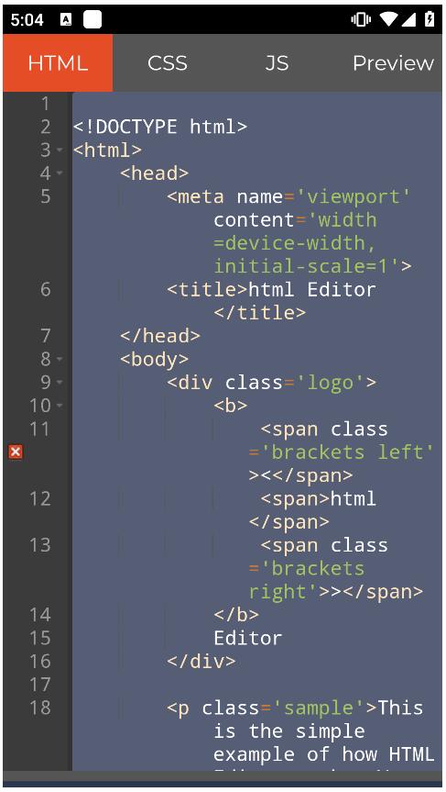The height and width of the screenshot is (792, 446).
Task: Collapse the head tag fold arrow on line 4
Action: 60,173
